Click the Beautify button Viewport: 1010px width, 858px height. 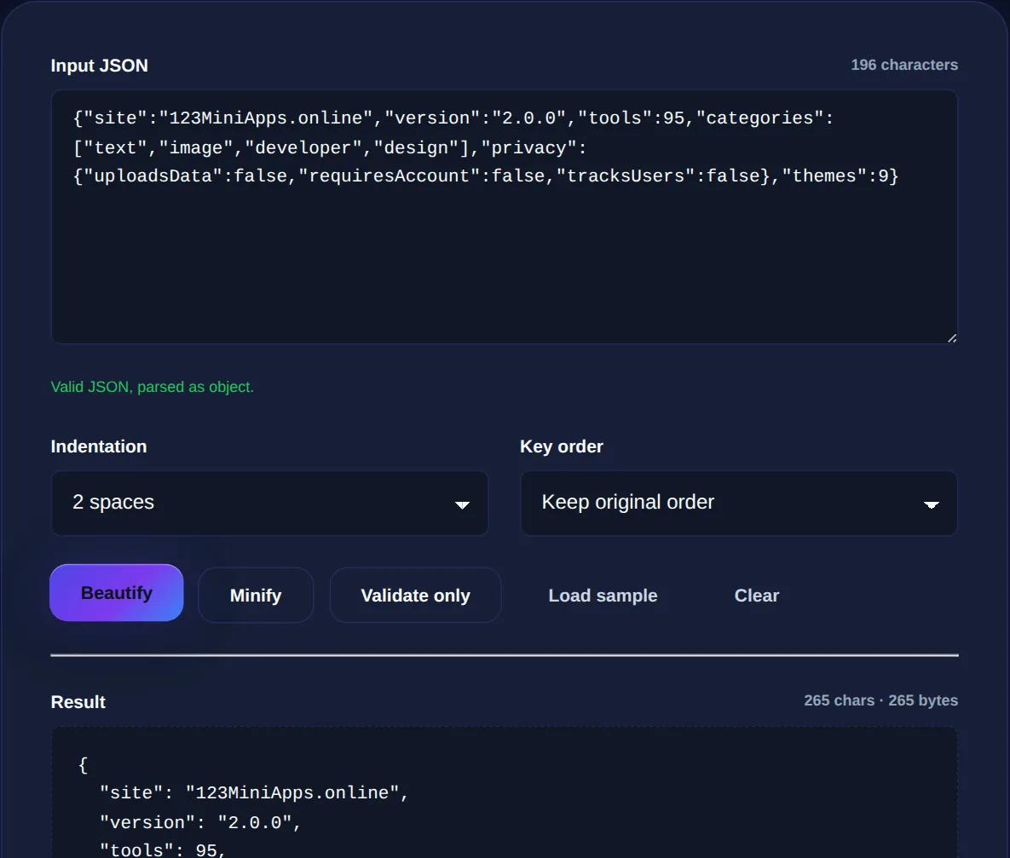[117, 593]
